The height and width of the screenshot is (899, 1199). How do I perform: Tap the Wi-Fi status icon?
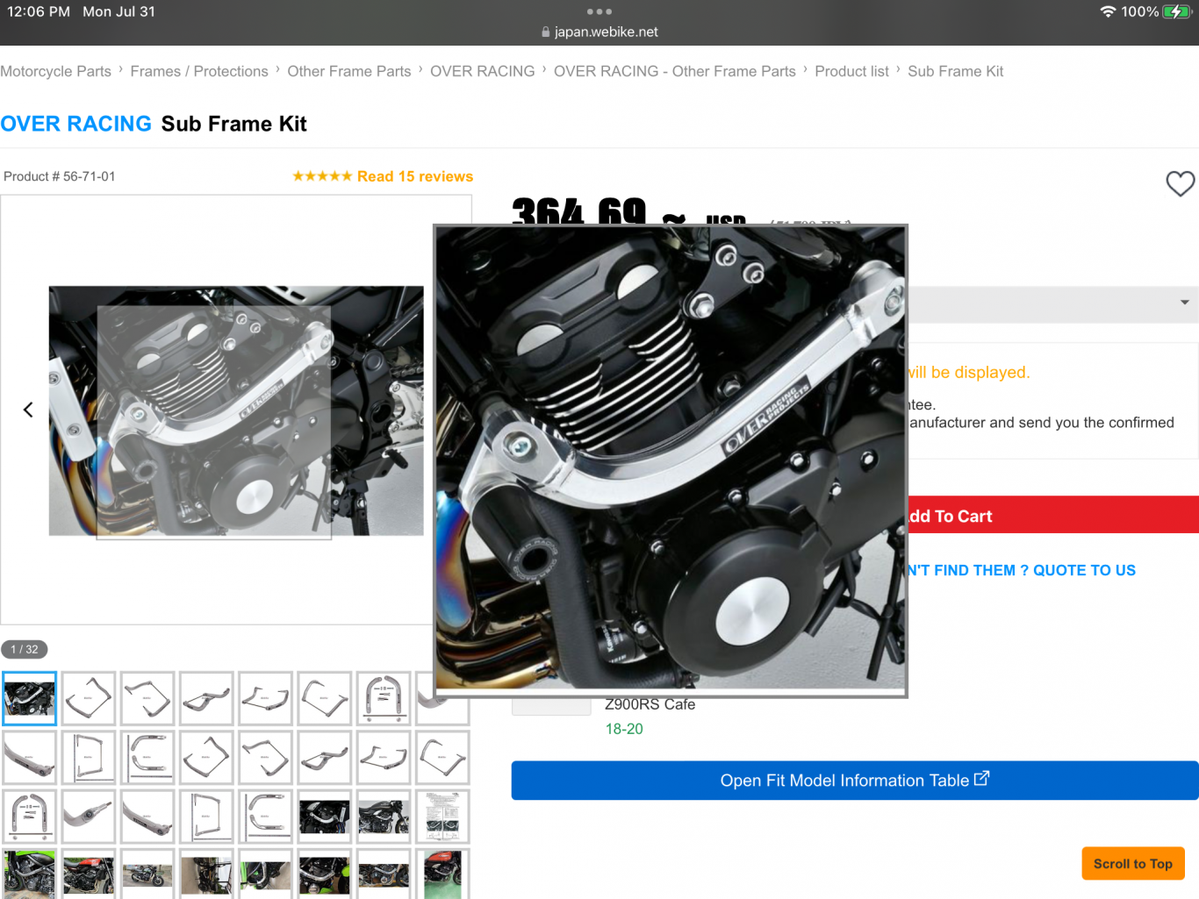pos(1108,12)
